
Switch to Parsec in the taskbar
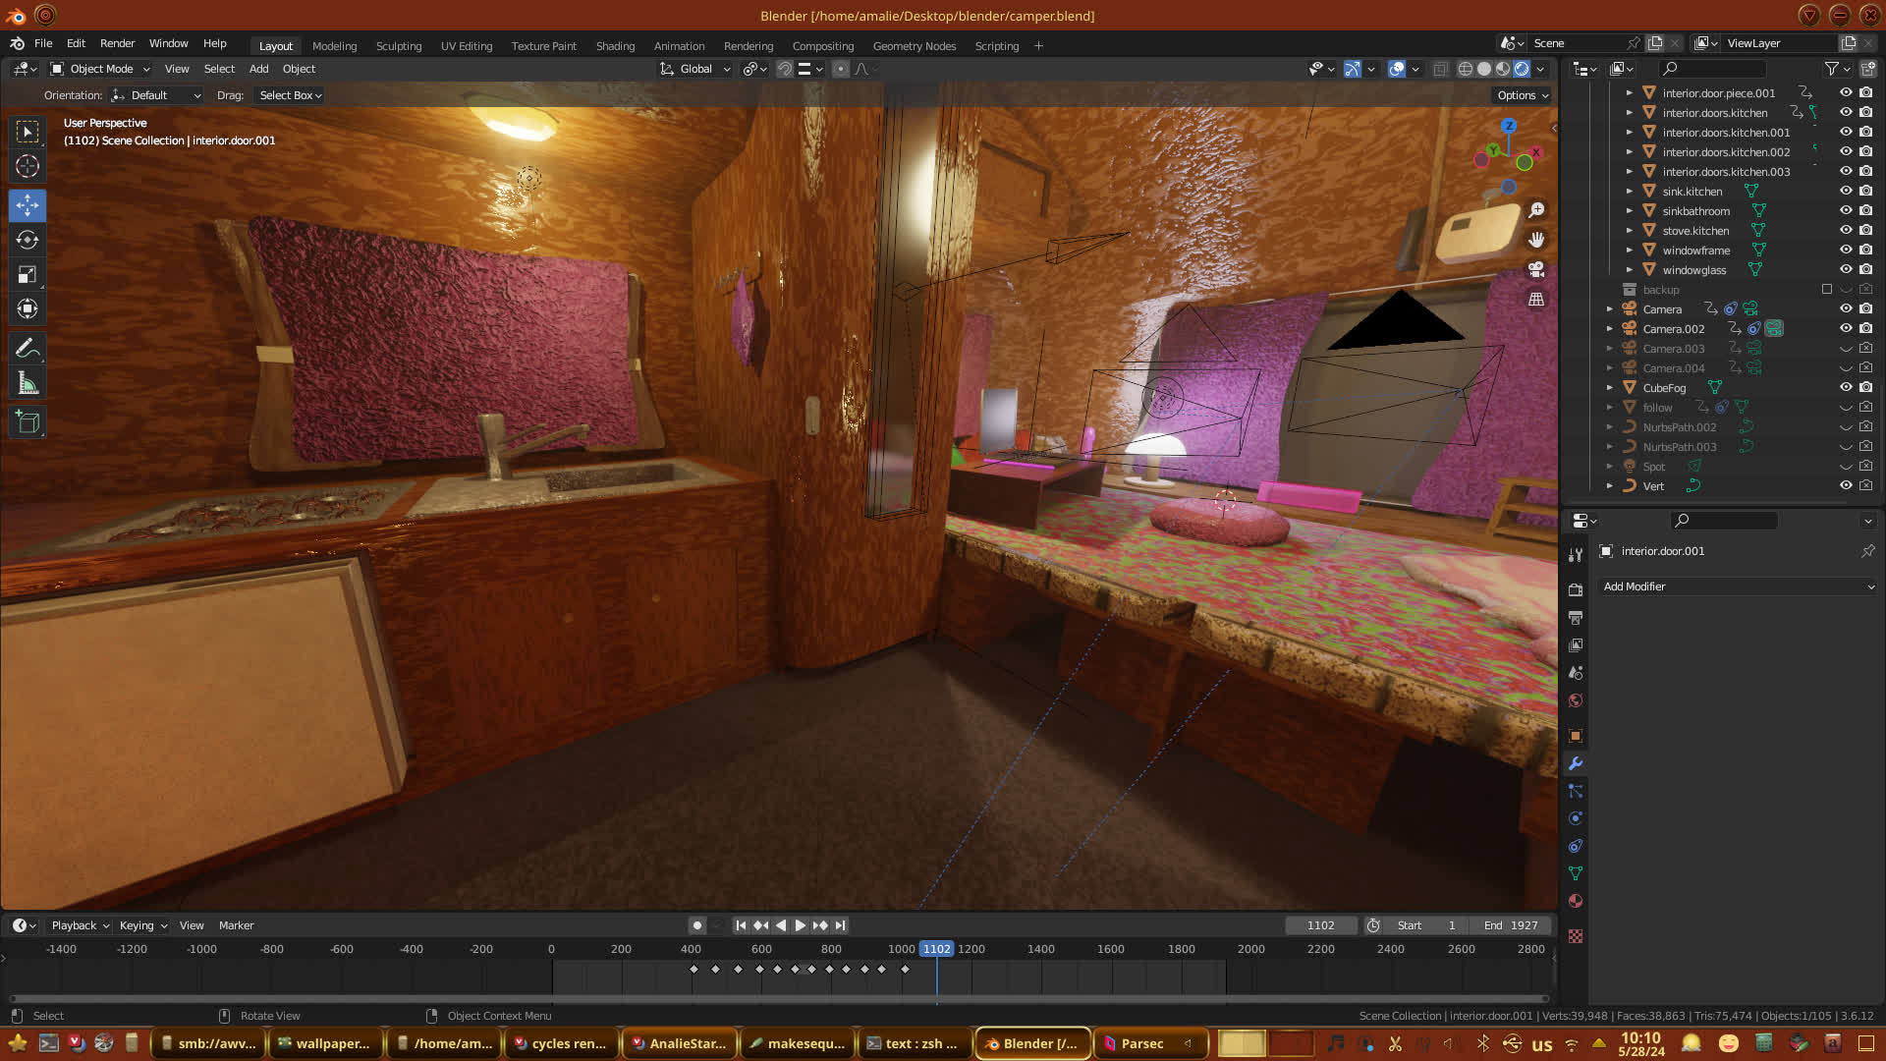[x=1141, y=1043]
